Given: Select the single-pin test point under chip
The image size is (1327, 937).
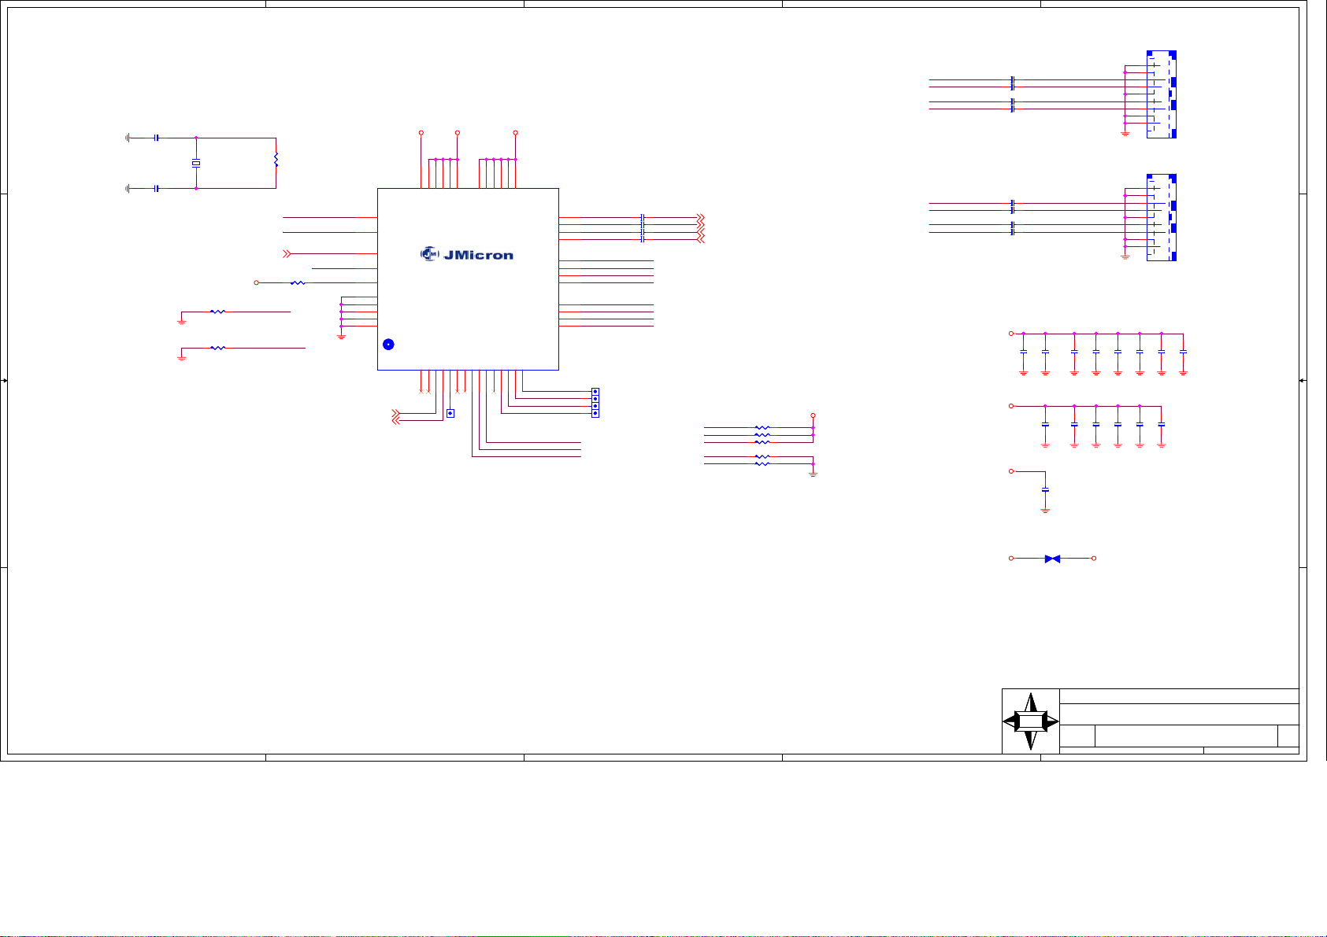Looking at the screenshot, I should (x=450, y=413).
